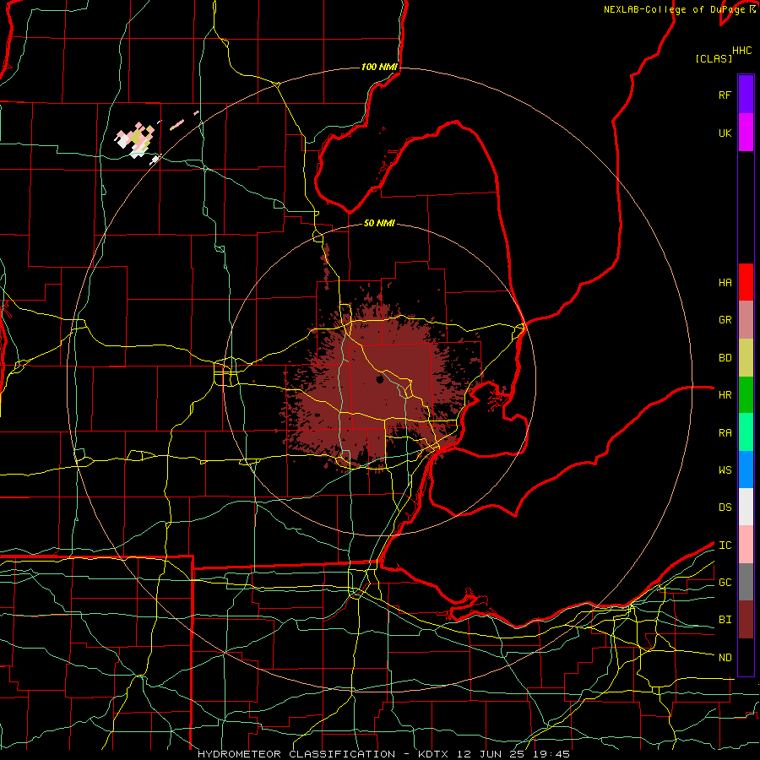Click the BD yellow legend swatch
The width and height of the screenshot is (760, 760).
point(746,358)
